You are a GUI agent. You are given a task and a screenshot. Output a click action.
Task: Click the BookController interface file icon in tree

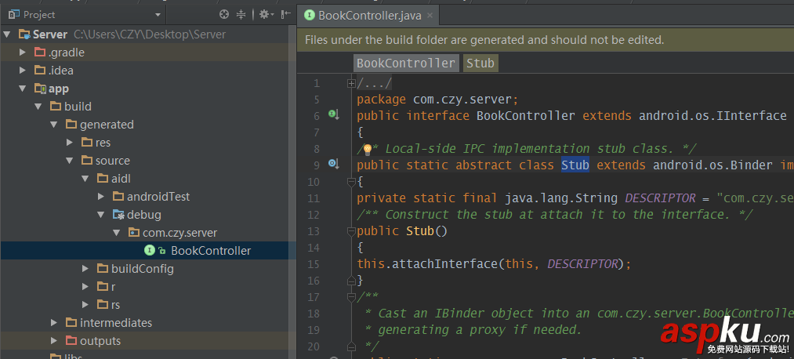pos(149,251)
